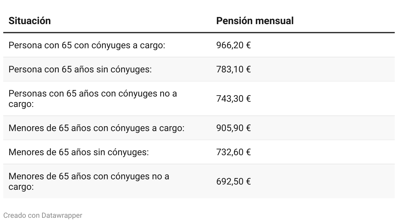
Task: Click the word 'mensual' in the header
Action: 274,21
